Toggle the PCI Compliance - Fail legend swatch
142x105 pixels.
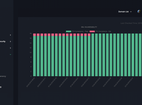click(x=92, y=32)
